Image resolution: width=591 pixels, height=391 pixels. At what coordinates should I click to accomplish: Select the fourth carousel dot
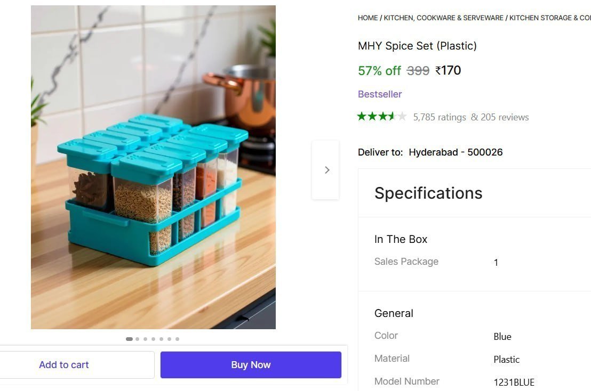pos(153,339)
